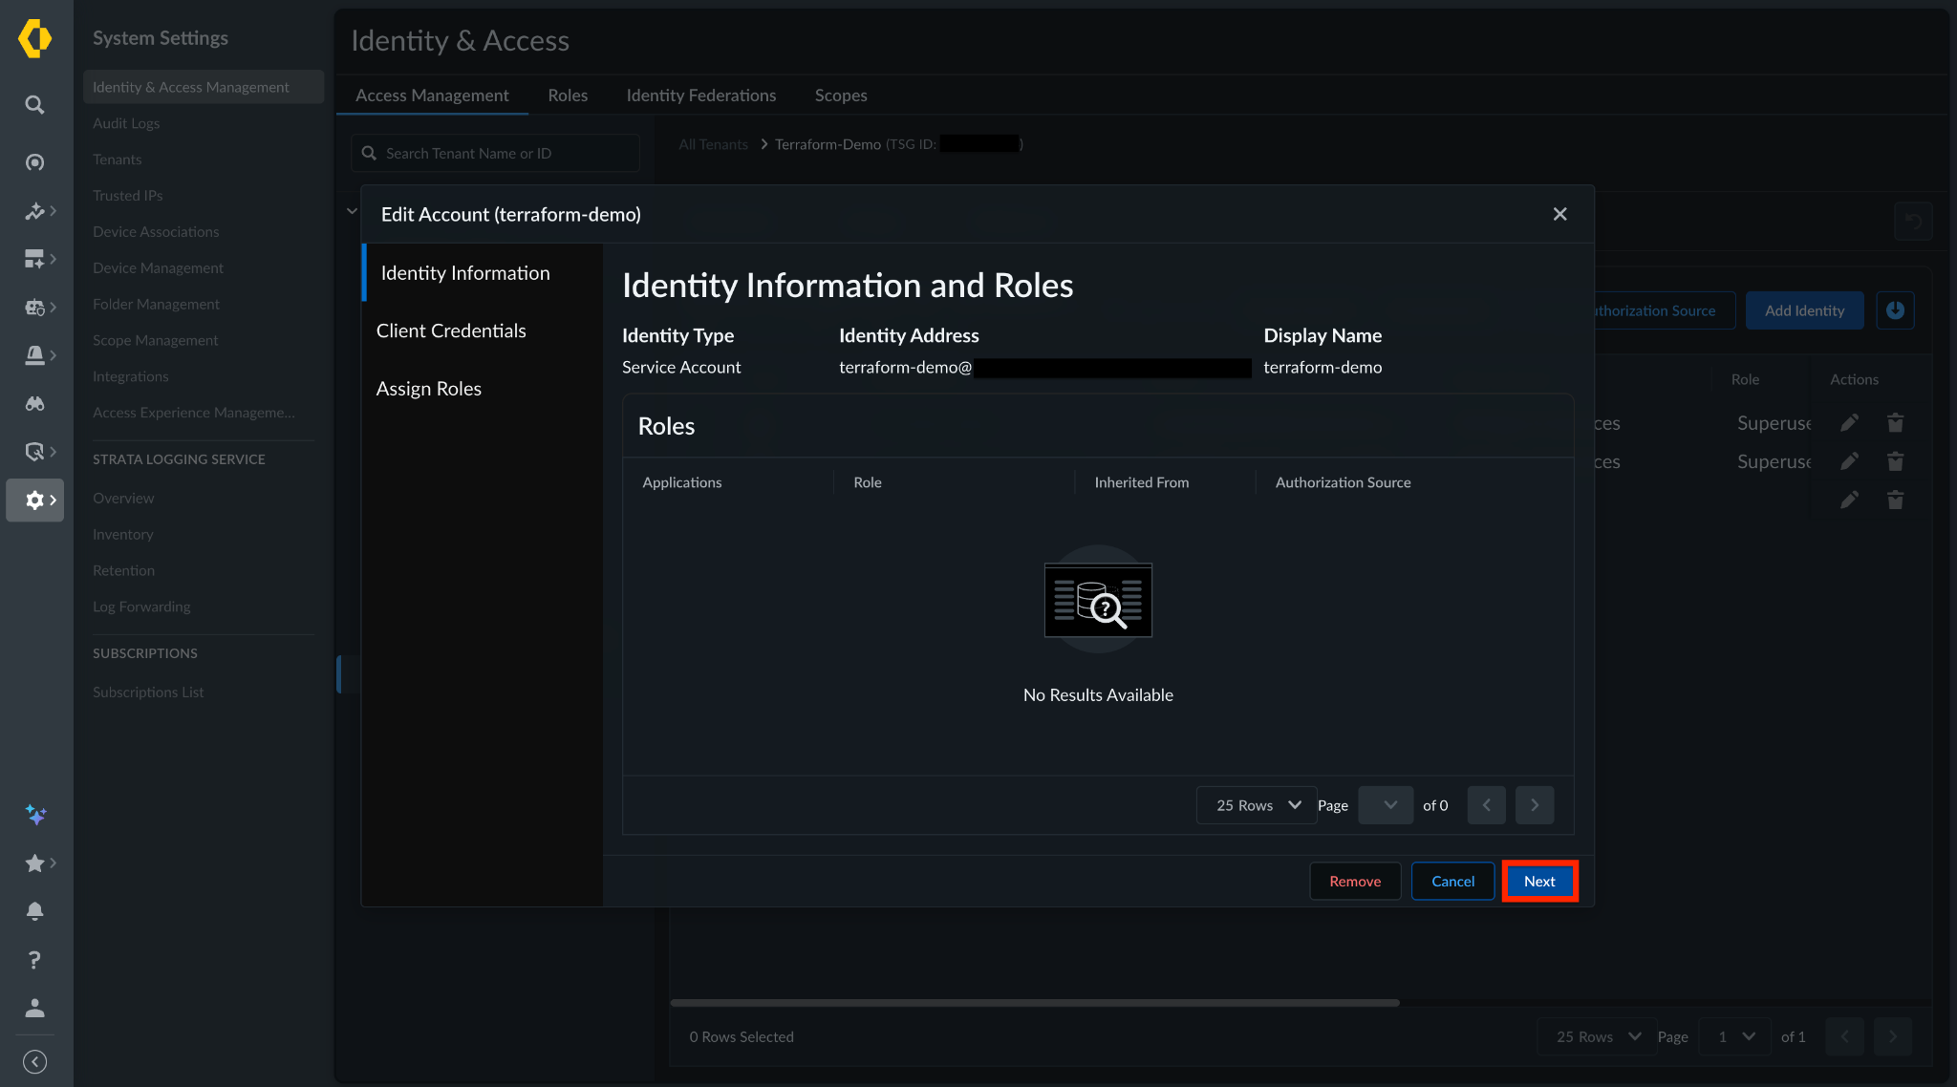Click the refresh icon above the identity table

(x=1913, y=222)
